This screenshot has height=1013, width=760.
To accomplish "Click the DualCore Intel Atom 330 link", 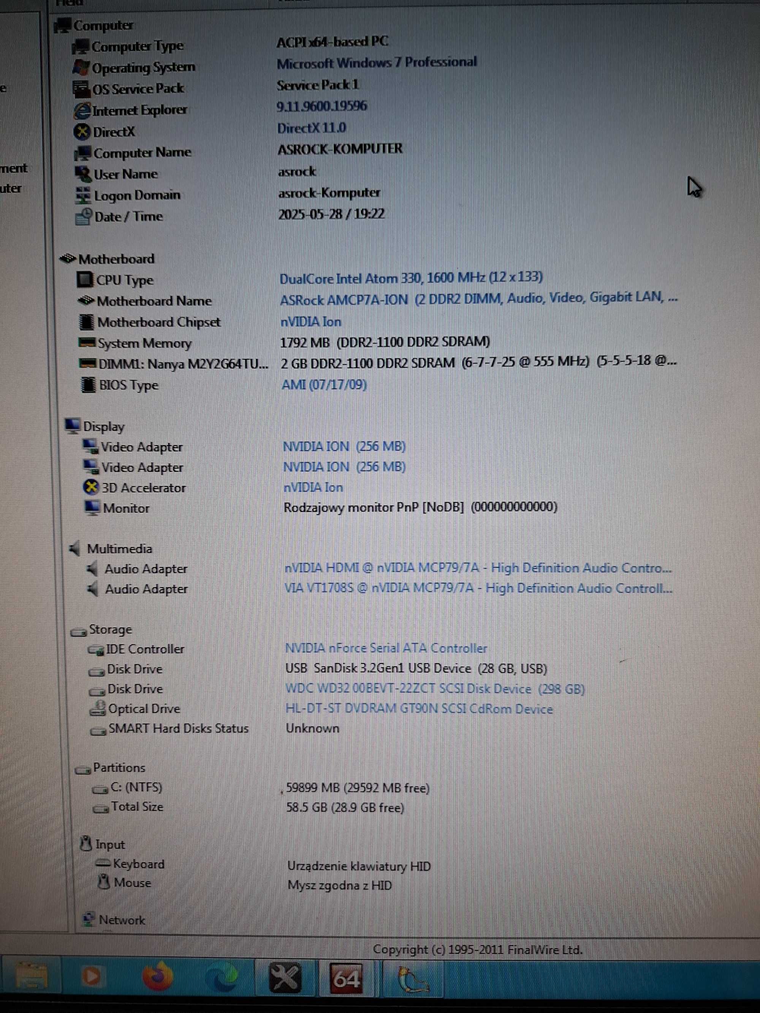I will 411,278.
